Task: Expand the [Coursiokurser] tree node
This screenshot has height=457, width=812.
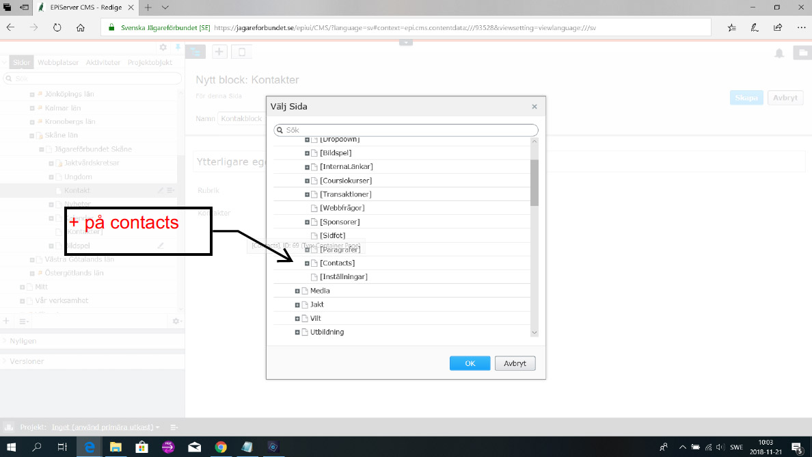Action: (307, 181)
